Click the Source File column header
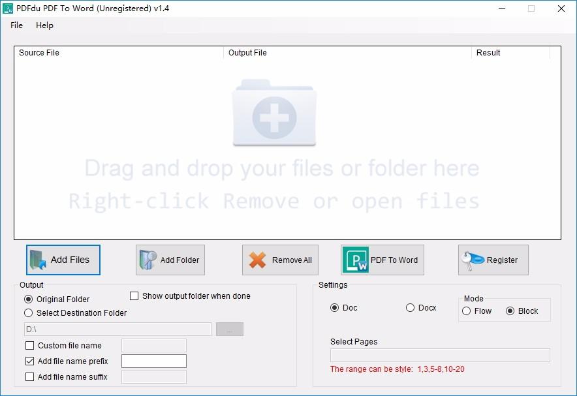This screenshot has width=577, height=396. point(119,53)
